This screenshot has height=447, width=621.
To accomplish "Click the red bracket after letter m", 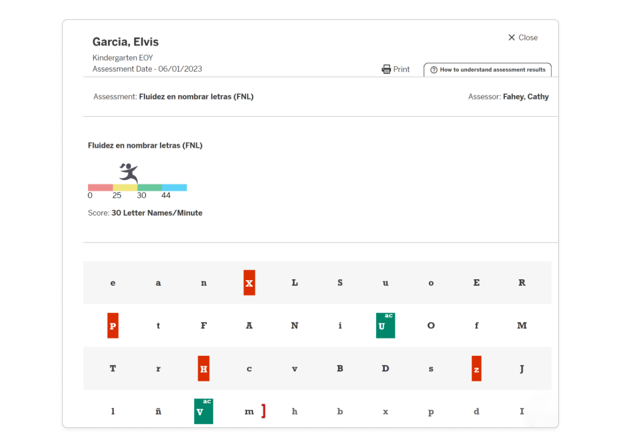I will [263, 411].
